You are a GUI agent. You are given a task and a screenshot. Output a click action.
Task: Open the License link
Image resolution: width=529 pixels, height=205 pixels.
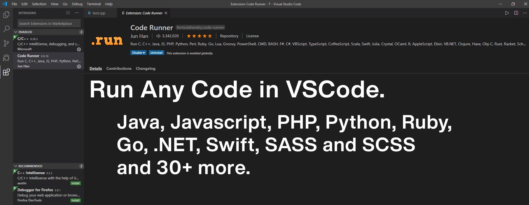pyautogui.click(x=253, y=36)
